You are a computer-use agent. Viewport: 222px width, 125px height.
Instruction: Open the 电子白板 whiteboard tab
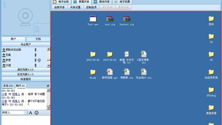[x=61, y=2]
